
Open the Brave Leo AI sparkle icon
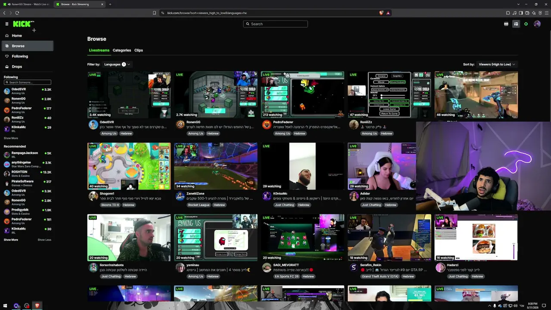[x=534, y=13]
